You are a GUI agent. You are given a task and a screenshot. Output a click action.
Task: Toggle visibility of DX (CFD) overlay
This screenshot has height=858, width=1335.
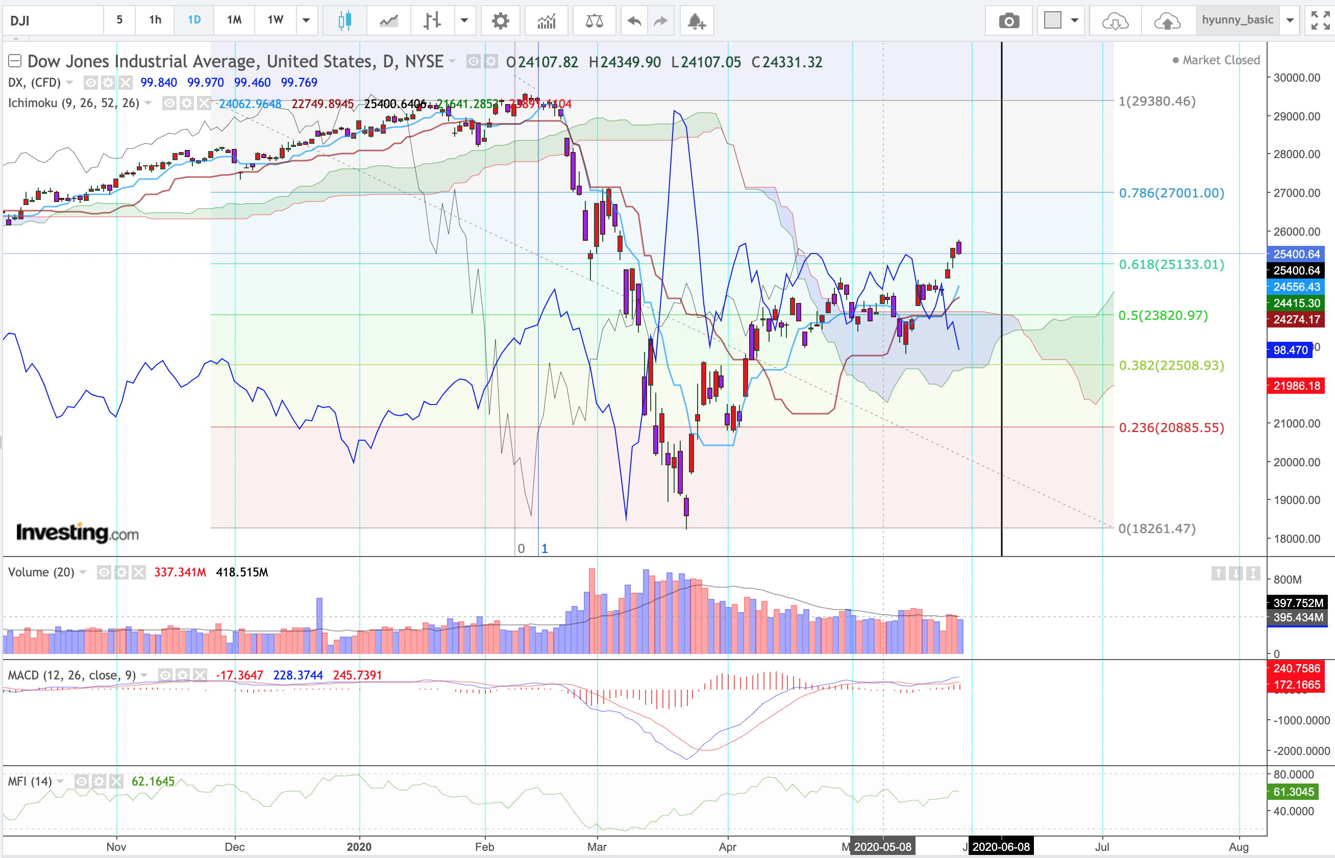coord(90,83)
